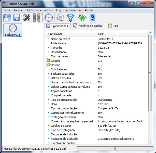Open the Tarefa menu
Viewport: 156px width, 153px height.
[x=18, y=10]
